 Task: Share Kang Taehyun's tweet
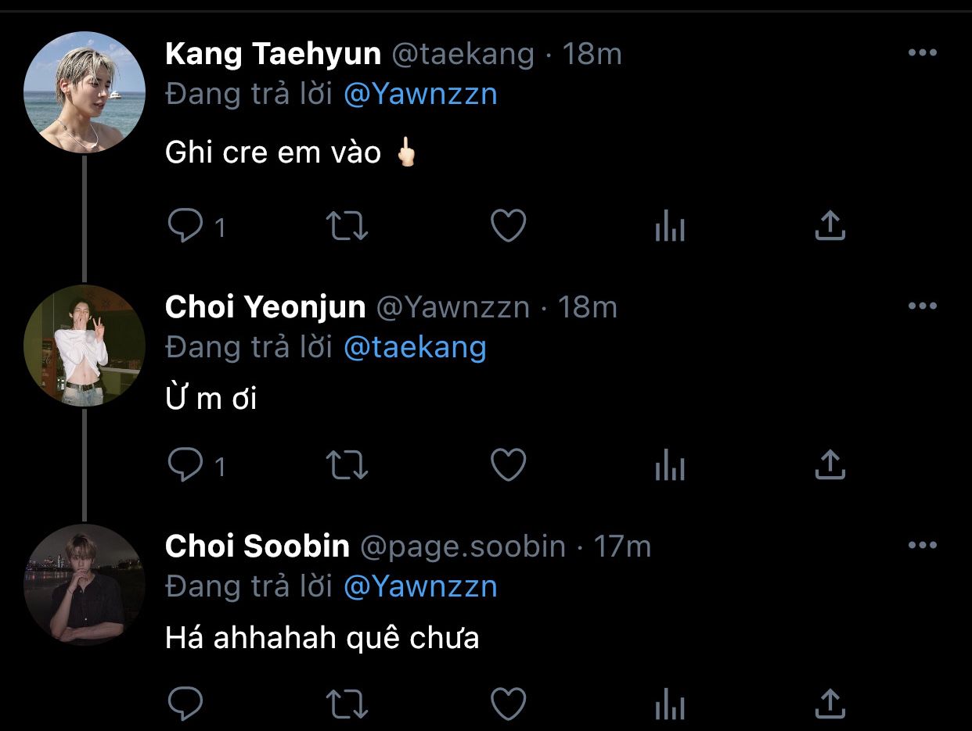[830, 226]
